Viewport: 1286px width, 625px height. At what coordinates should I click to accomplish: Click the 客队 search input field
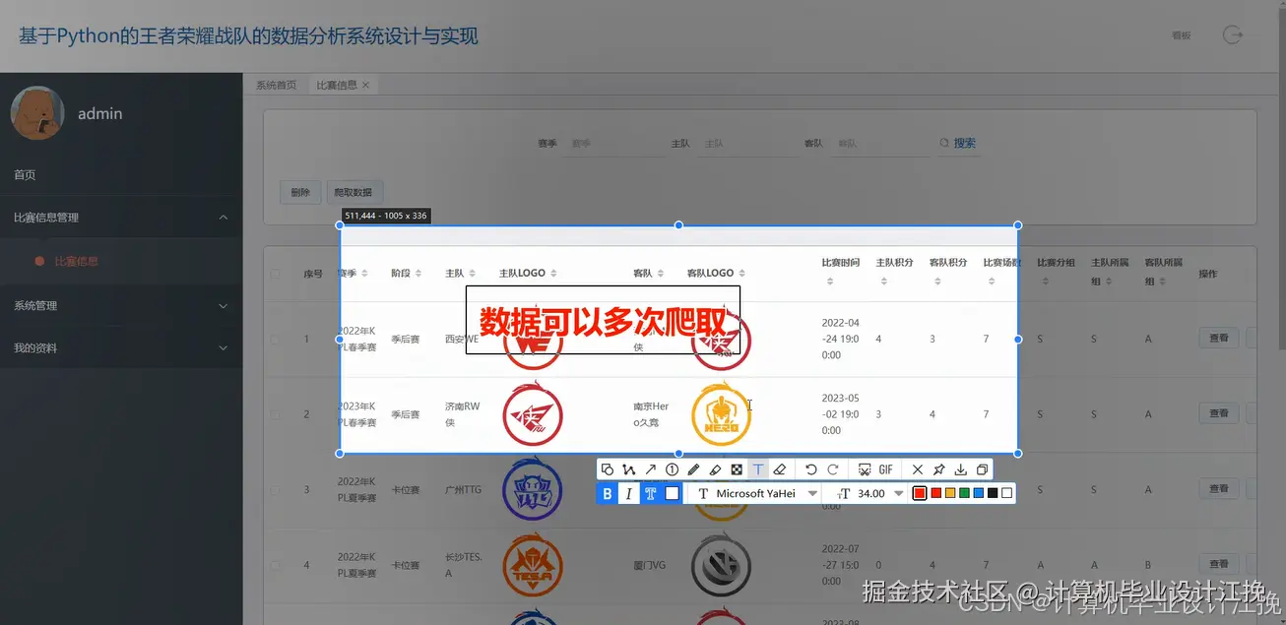coord(880,144)
